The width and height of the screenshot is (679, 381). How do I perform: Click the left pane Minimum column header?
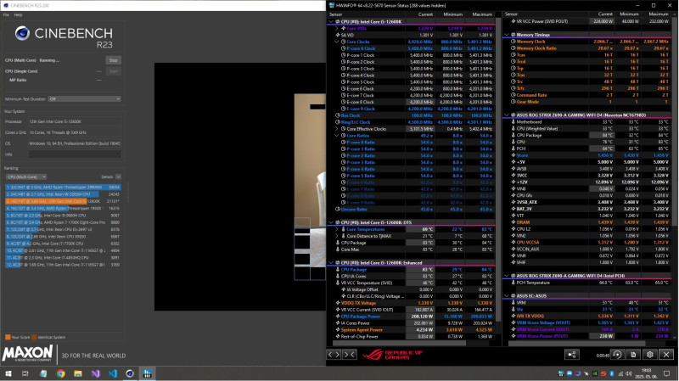[449, 14]
